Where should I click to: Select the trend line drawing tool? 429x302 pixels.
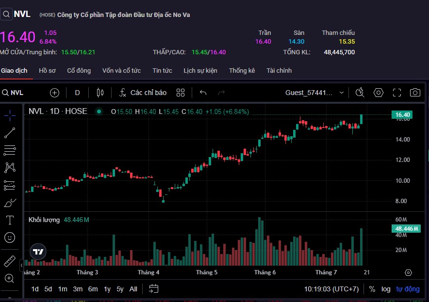click(x=10, y=132)
